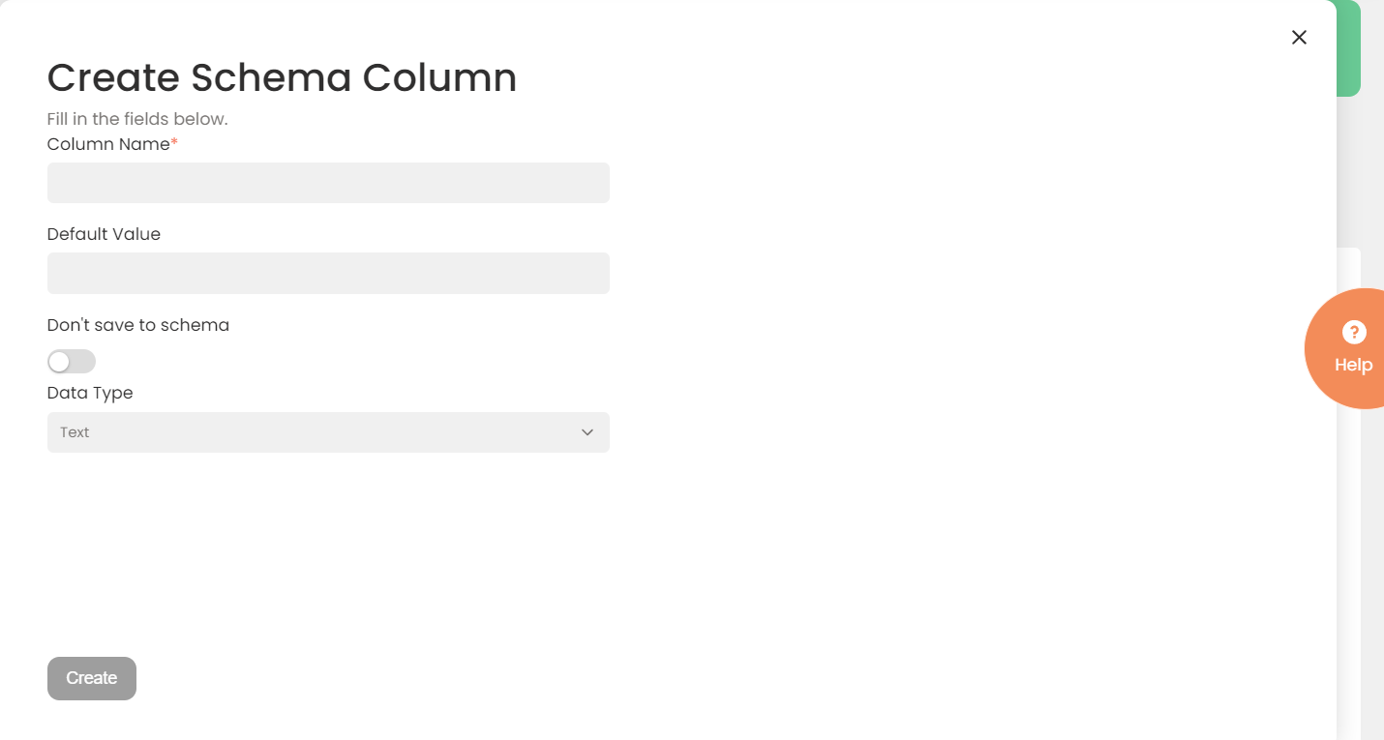Click the Column Name input field
The width and height of the screenshot is (1384, 740).
coord(328,183)
